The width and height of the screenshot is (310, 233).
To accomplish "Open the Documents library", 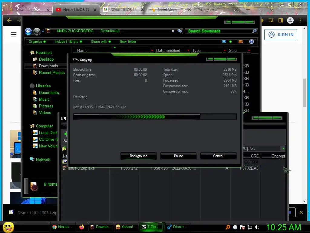I will (49, 93).
